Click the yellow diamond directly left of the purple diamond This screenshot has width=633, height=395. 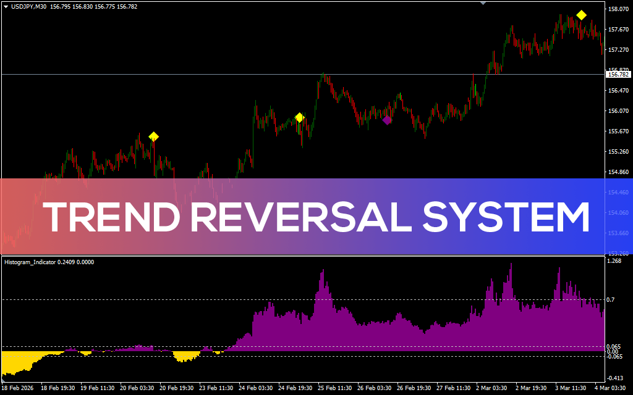(x=300, y=117)
